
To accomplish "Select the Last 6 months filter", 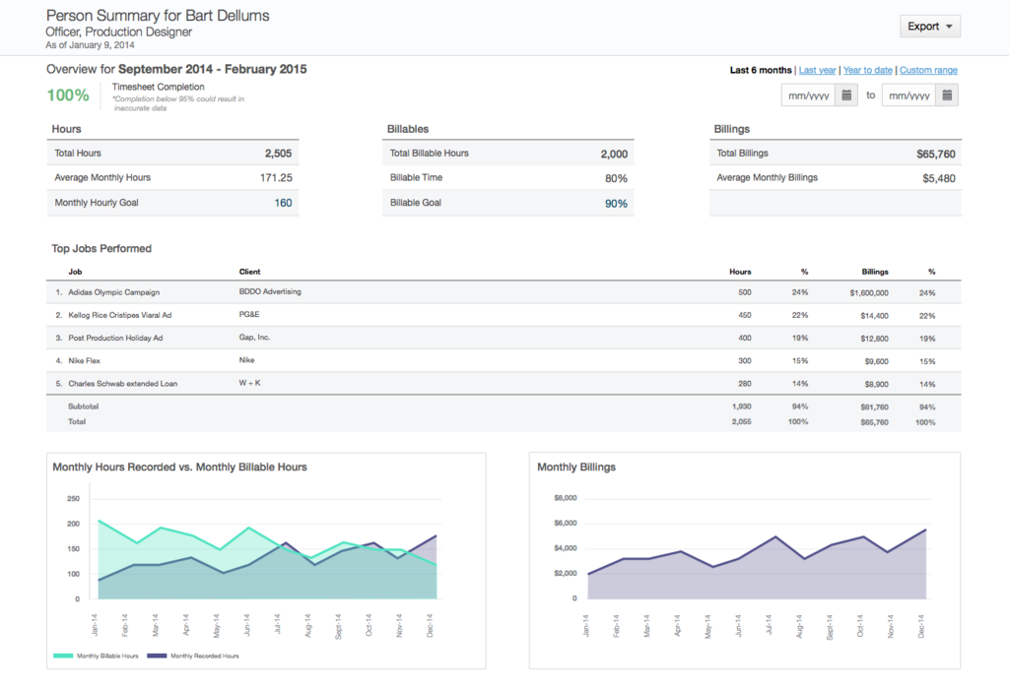I will (760, 70).
